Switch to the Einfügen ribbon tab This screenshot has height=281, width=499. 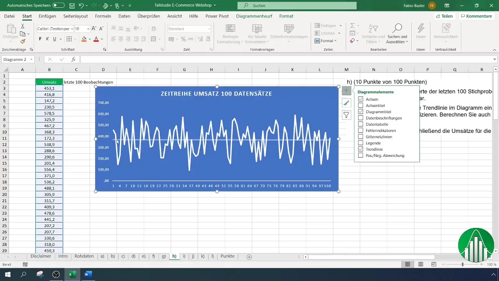click(48, 16)
